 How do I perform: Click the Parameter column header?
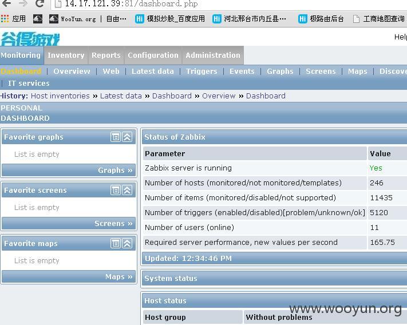(255, 153)
